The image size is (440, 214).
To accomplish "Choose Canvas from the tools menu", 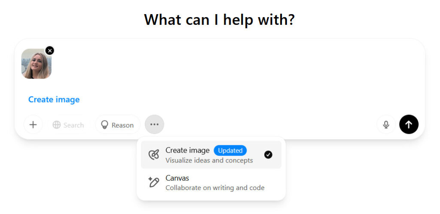I will click(211, 182).
